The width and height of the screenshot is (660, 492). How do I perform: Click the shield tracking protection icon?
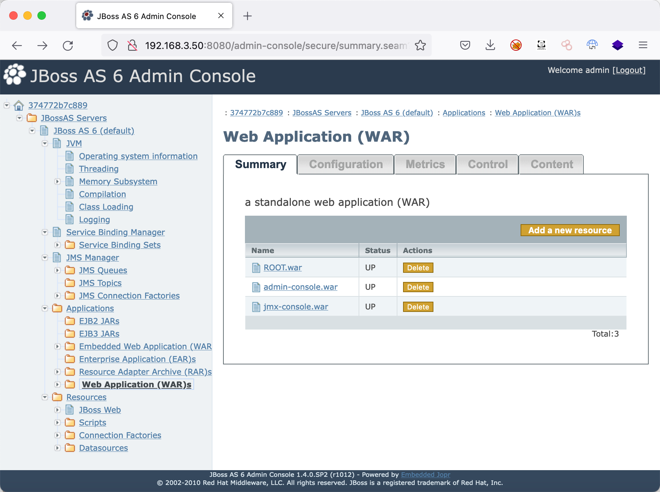[113, 45]
